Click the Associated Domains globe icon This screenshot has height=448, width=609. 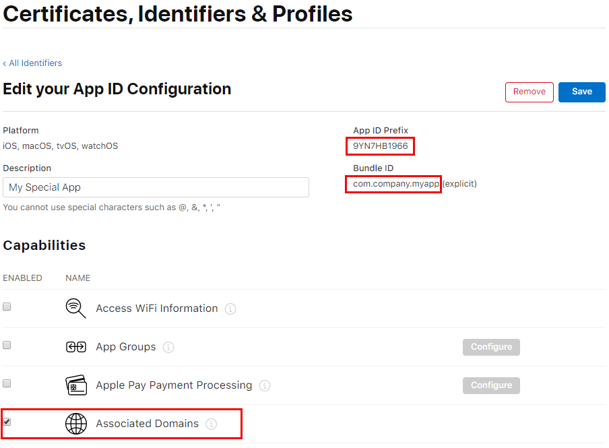tap(75, 424)
